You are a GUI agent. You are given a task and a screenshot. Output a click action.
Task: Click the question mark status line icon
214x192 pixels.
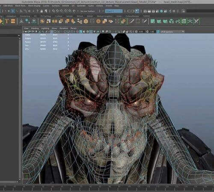tap(37, 11)
